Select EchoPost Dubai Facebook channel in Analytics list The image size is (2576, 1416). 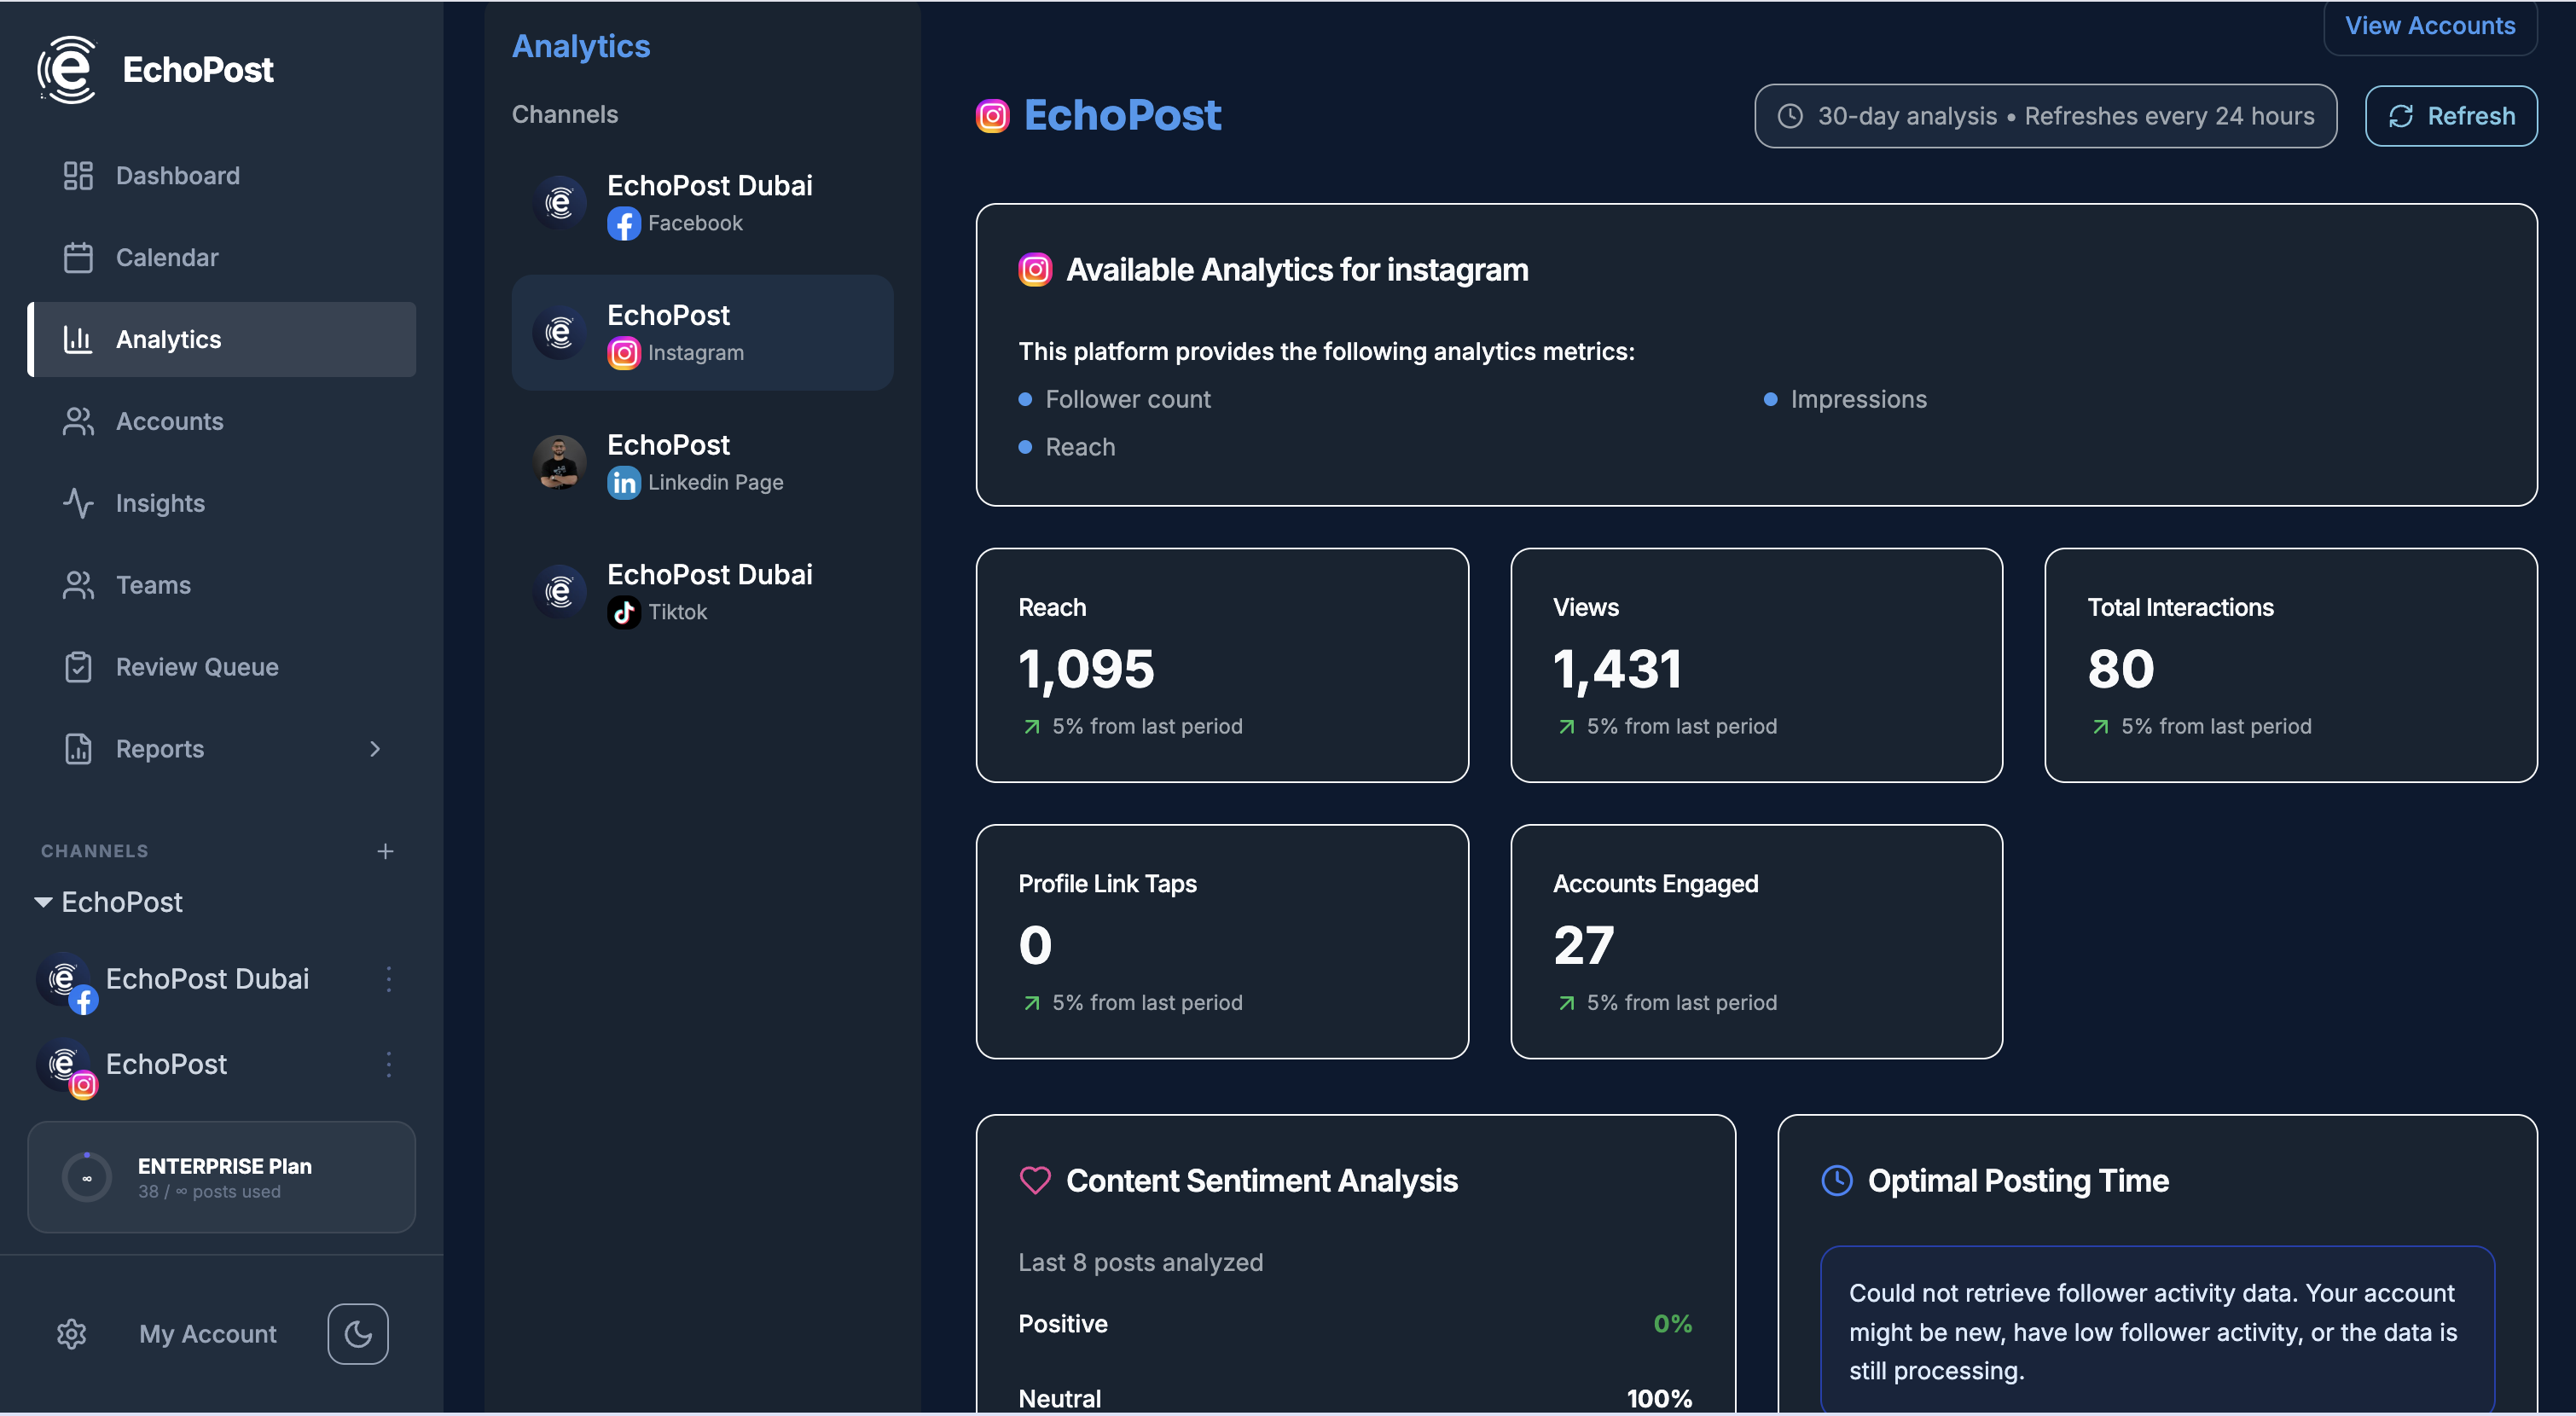[702, 204]
